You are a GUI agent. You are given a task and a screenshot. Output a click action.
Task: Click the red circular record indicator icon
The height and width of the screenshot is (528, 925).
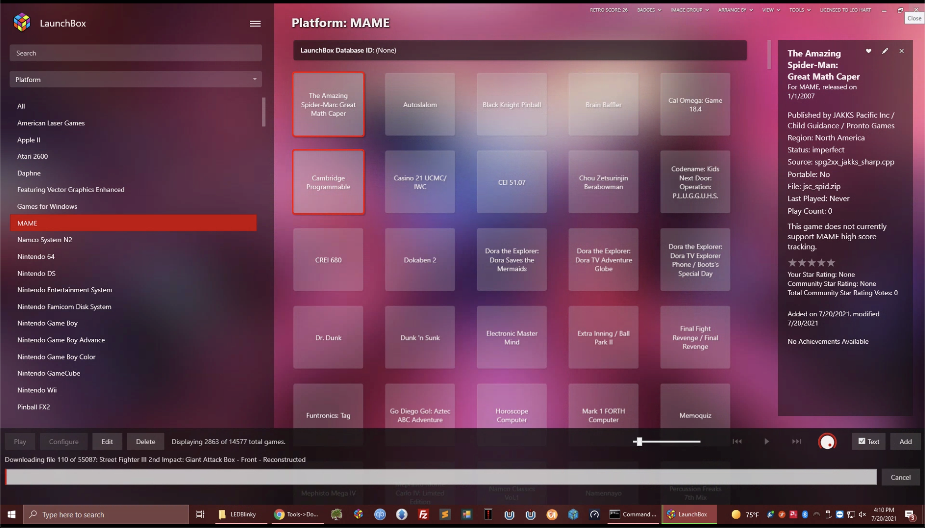827,442
